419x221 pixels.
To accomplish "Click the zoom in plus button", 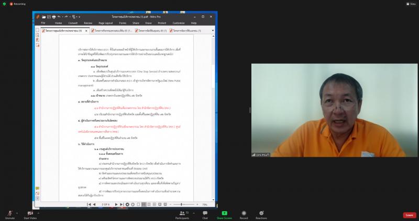I will click(197, 204).
